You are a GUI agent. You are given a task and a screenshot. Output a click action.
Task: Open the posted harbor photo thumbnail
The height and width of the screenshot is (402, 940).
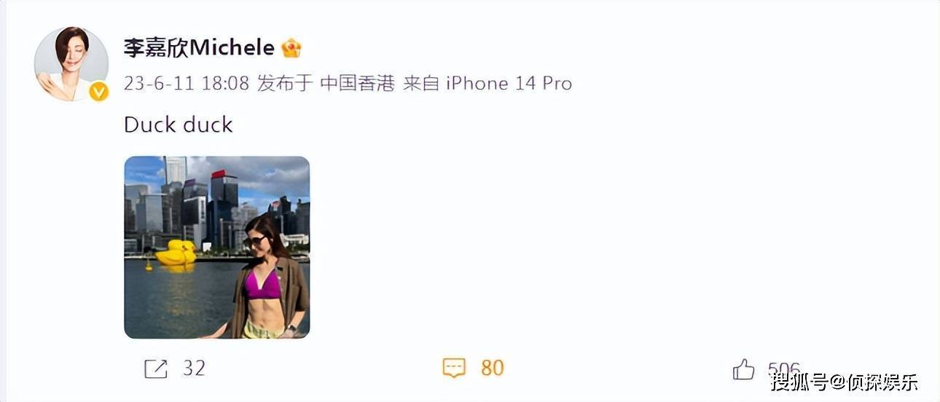tap(217, 248)
